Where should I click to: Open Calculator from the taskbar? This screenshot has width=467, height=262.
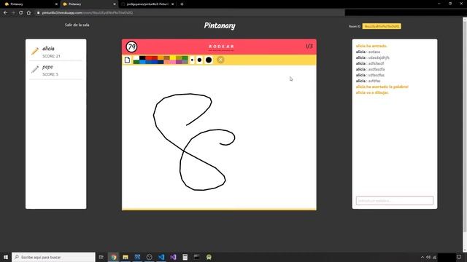click(185, 257)
